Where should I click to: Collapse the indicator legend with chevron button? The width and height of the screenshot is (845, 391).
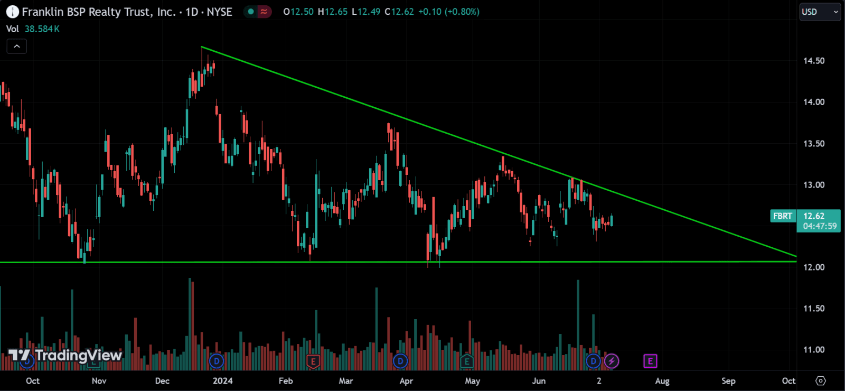click(x=17, y=46)
